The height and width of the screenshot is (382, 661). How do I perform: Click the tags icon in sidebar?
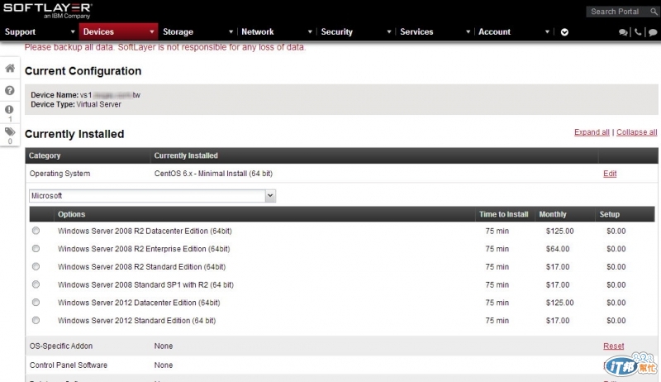click(10, 131)
